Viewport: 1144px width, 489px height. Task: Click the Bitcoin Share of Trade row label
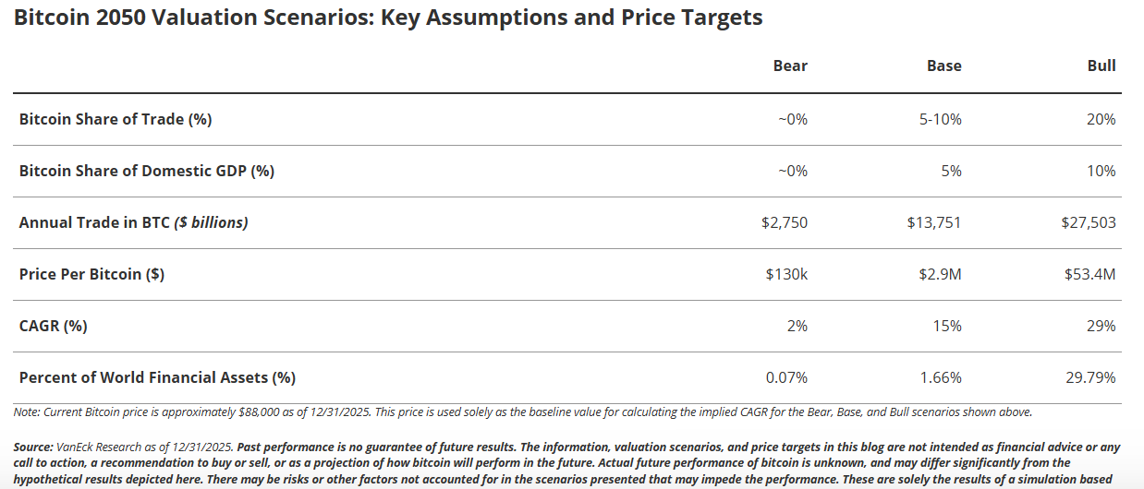pyautogui.click(x=116, y=119)
